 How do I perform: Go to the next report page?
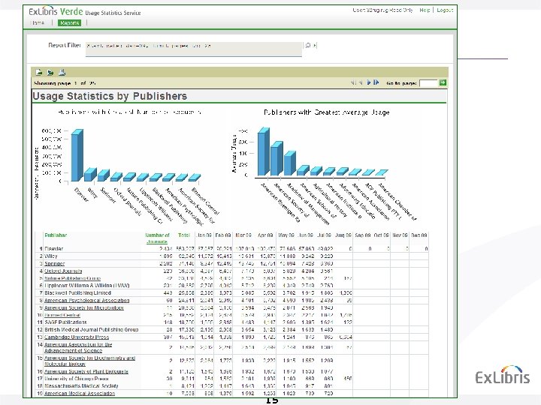point(368,82)
